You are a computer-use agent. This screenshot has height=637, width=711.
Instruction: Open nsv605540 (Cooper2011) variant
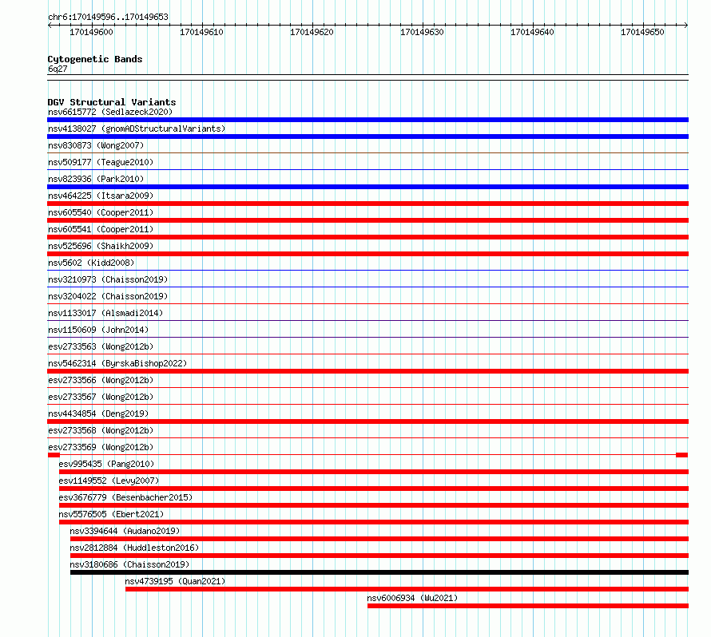tap(101, 212)
